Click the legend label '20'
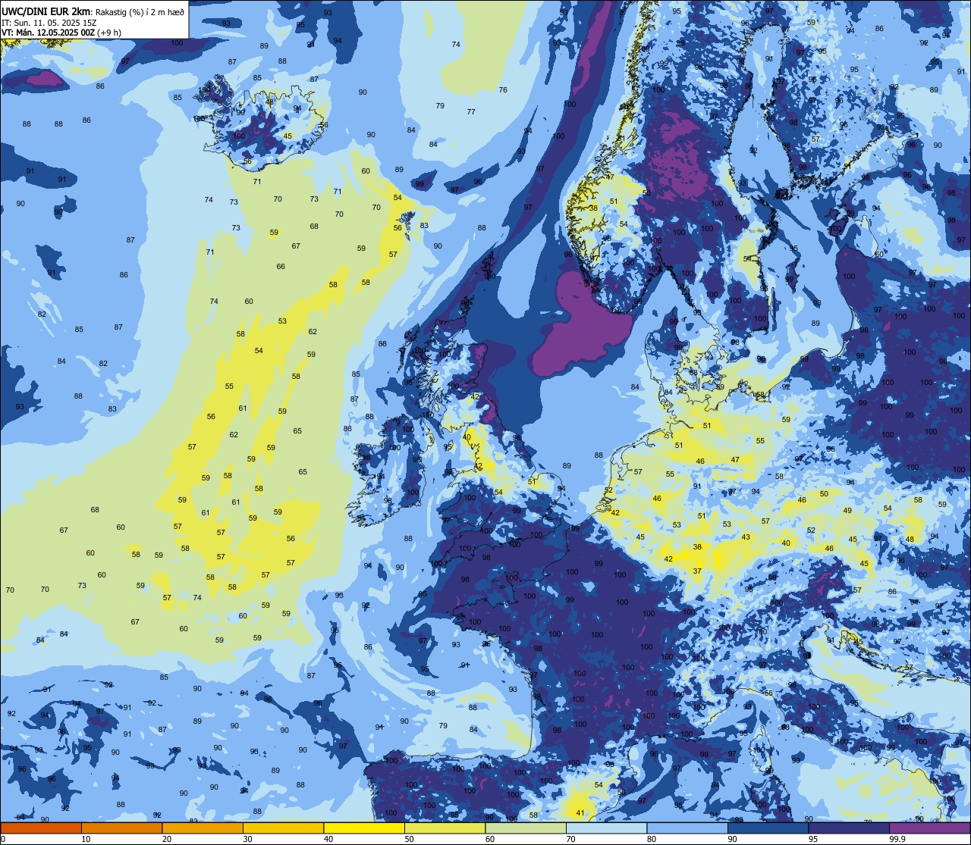971x845 pixels. pos(167,839)
